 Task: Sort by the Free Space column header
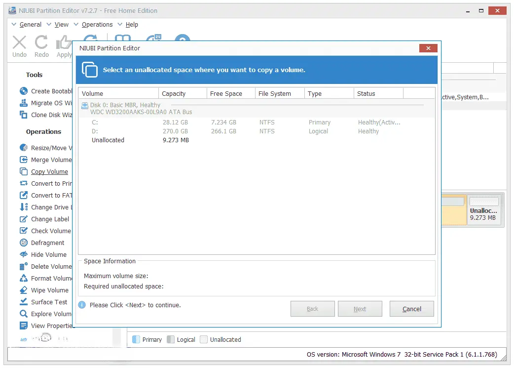pyautogui.click(x=231, y=93)
